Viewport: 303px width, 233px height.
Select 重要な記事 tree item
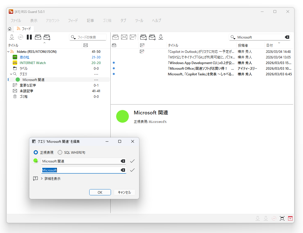28,85
